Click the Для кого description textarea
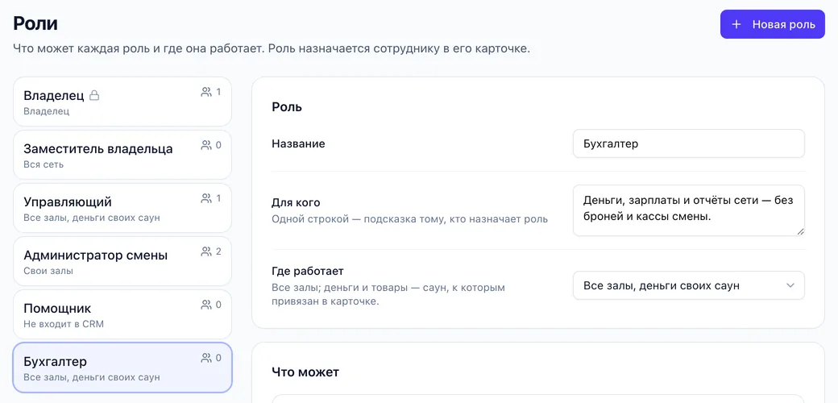This screenshot has width=838, height=403. pyautogui.click(x=688, y=210)
